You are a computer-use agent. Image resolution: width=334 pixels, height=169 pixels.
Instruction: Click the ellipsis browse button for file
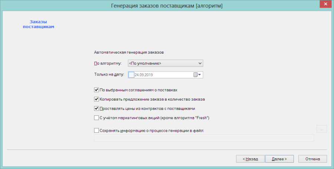(322, 129)
